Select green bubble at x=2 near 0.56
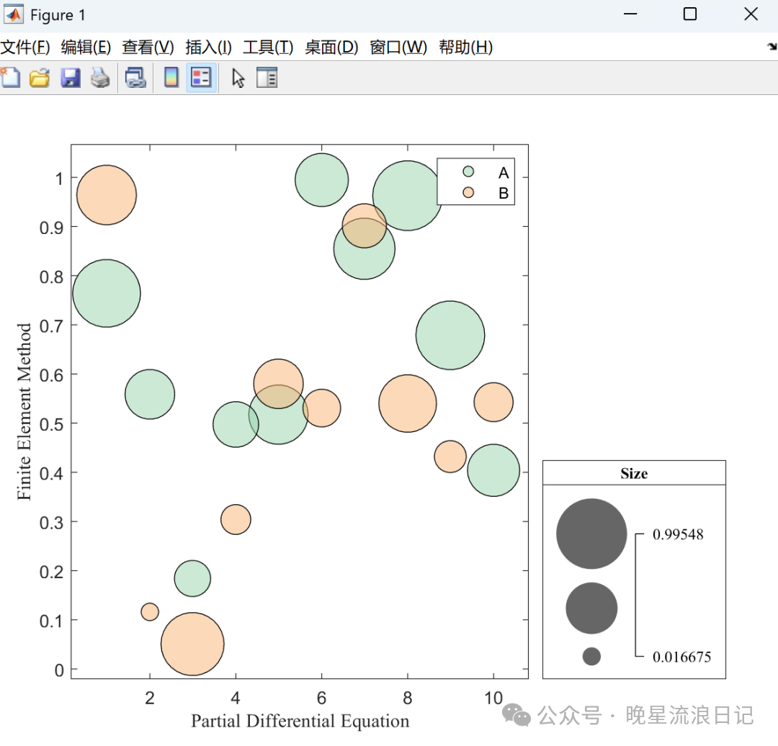 click(149, 395)
